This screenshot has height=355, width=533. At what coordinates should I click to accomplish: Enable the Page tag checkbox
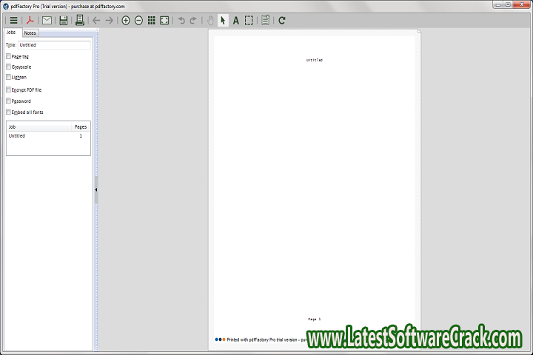point(9,56)
